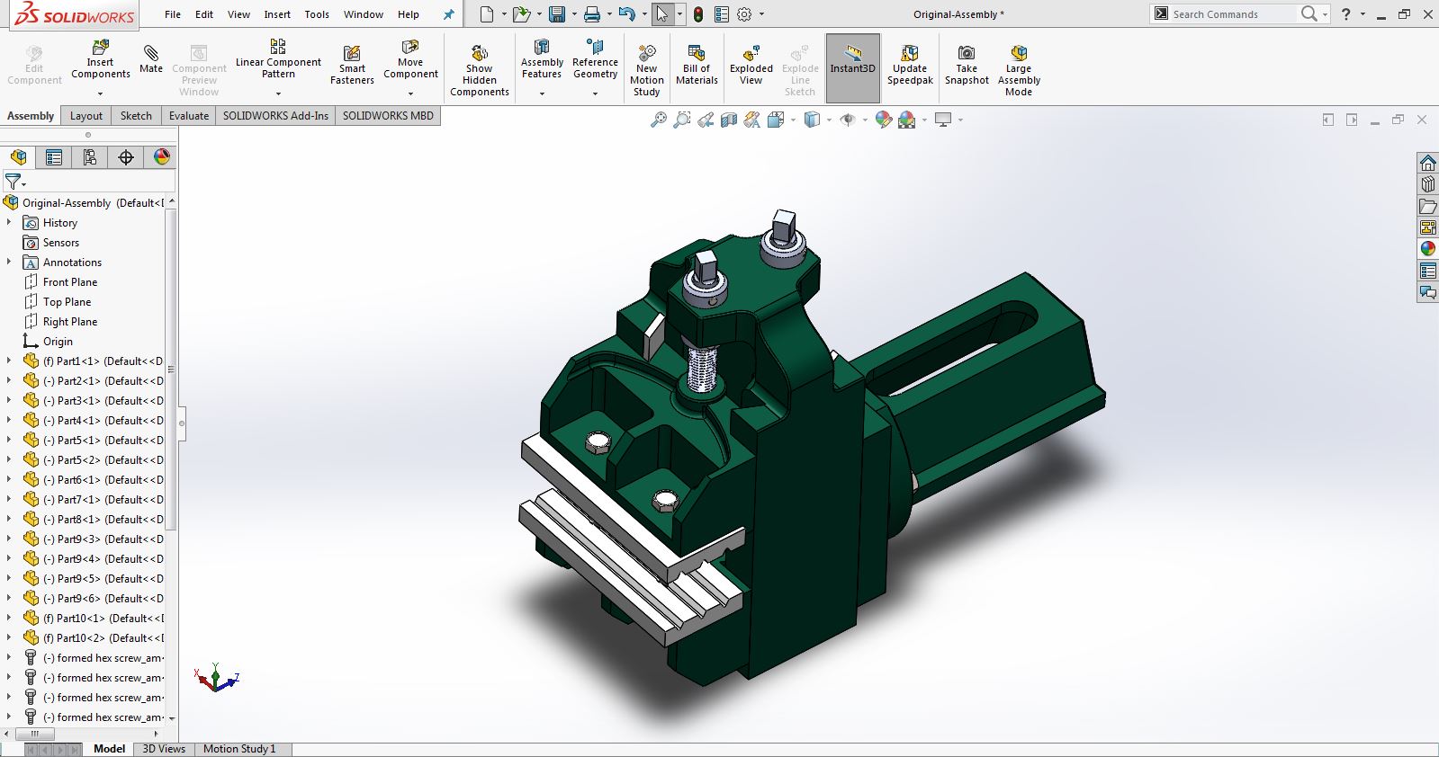The image size is (1439, 757).
Task: Click Show Hidden Components
Action: pos(480,71)
